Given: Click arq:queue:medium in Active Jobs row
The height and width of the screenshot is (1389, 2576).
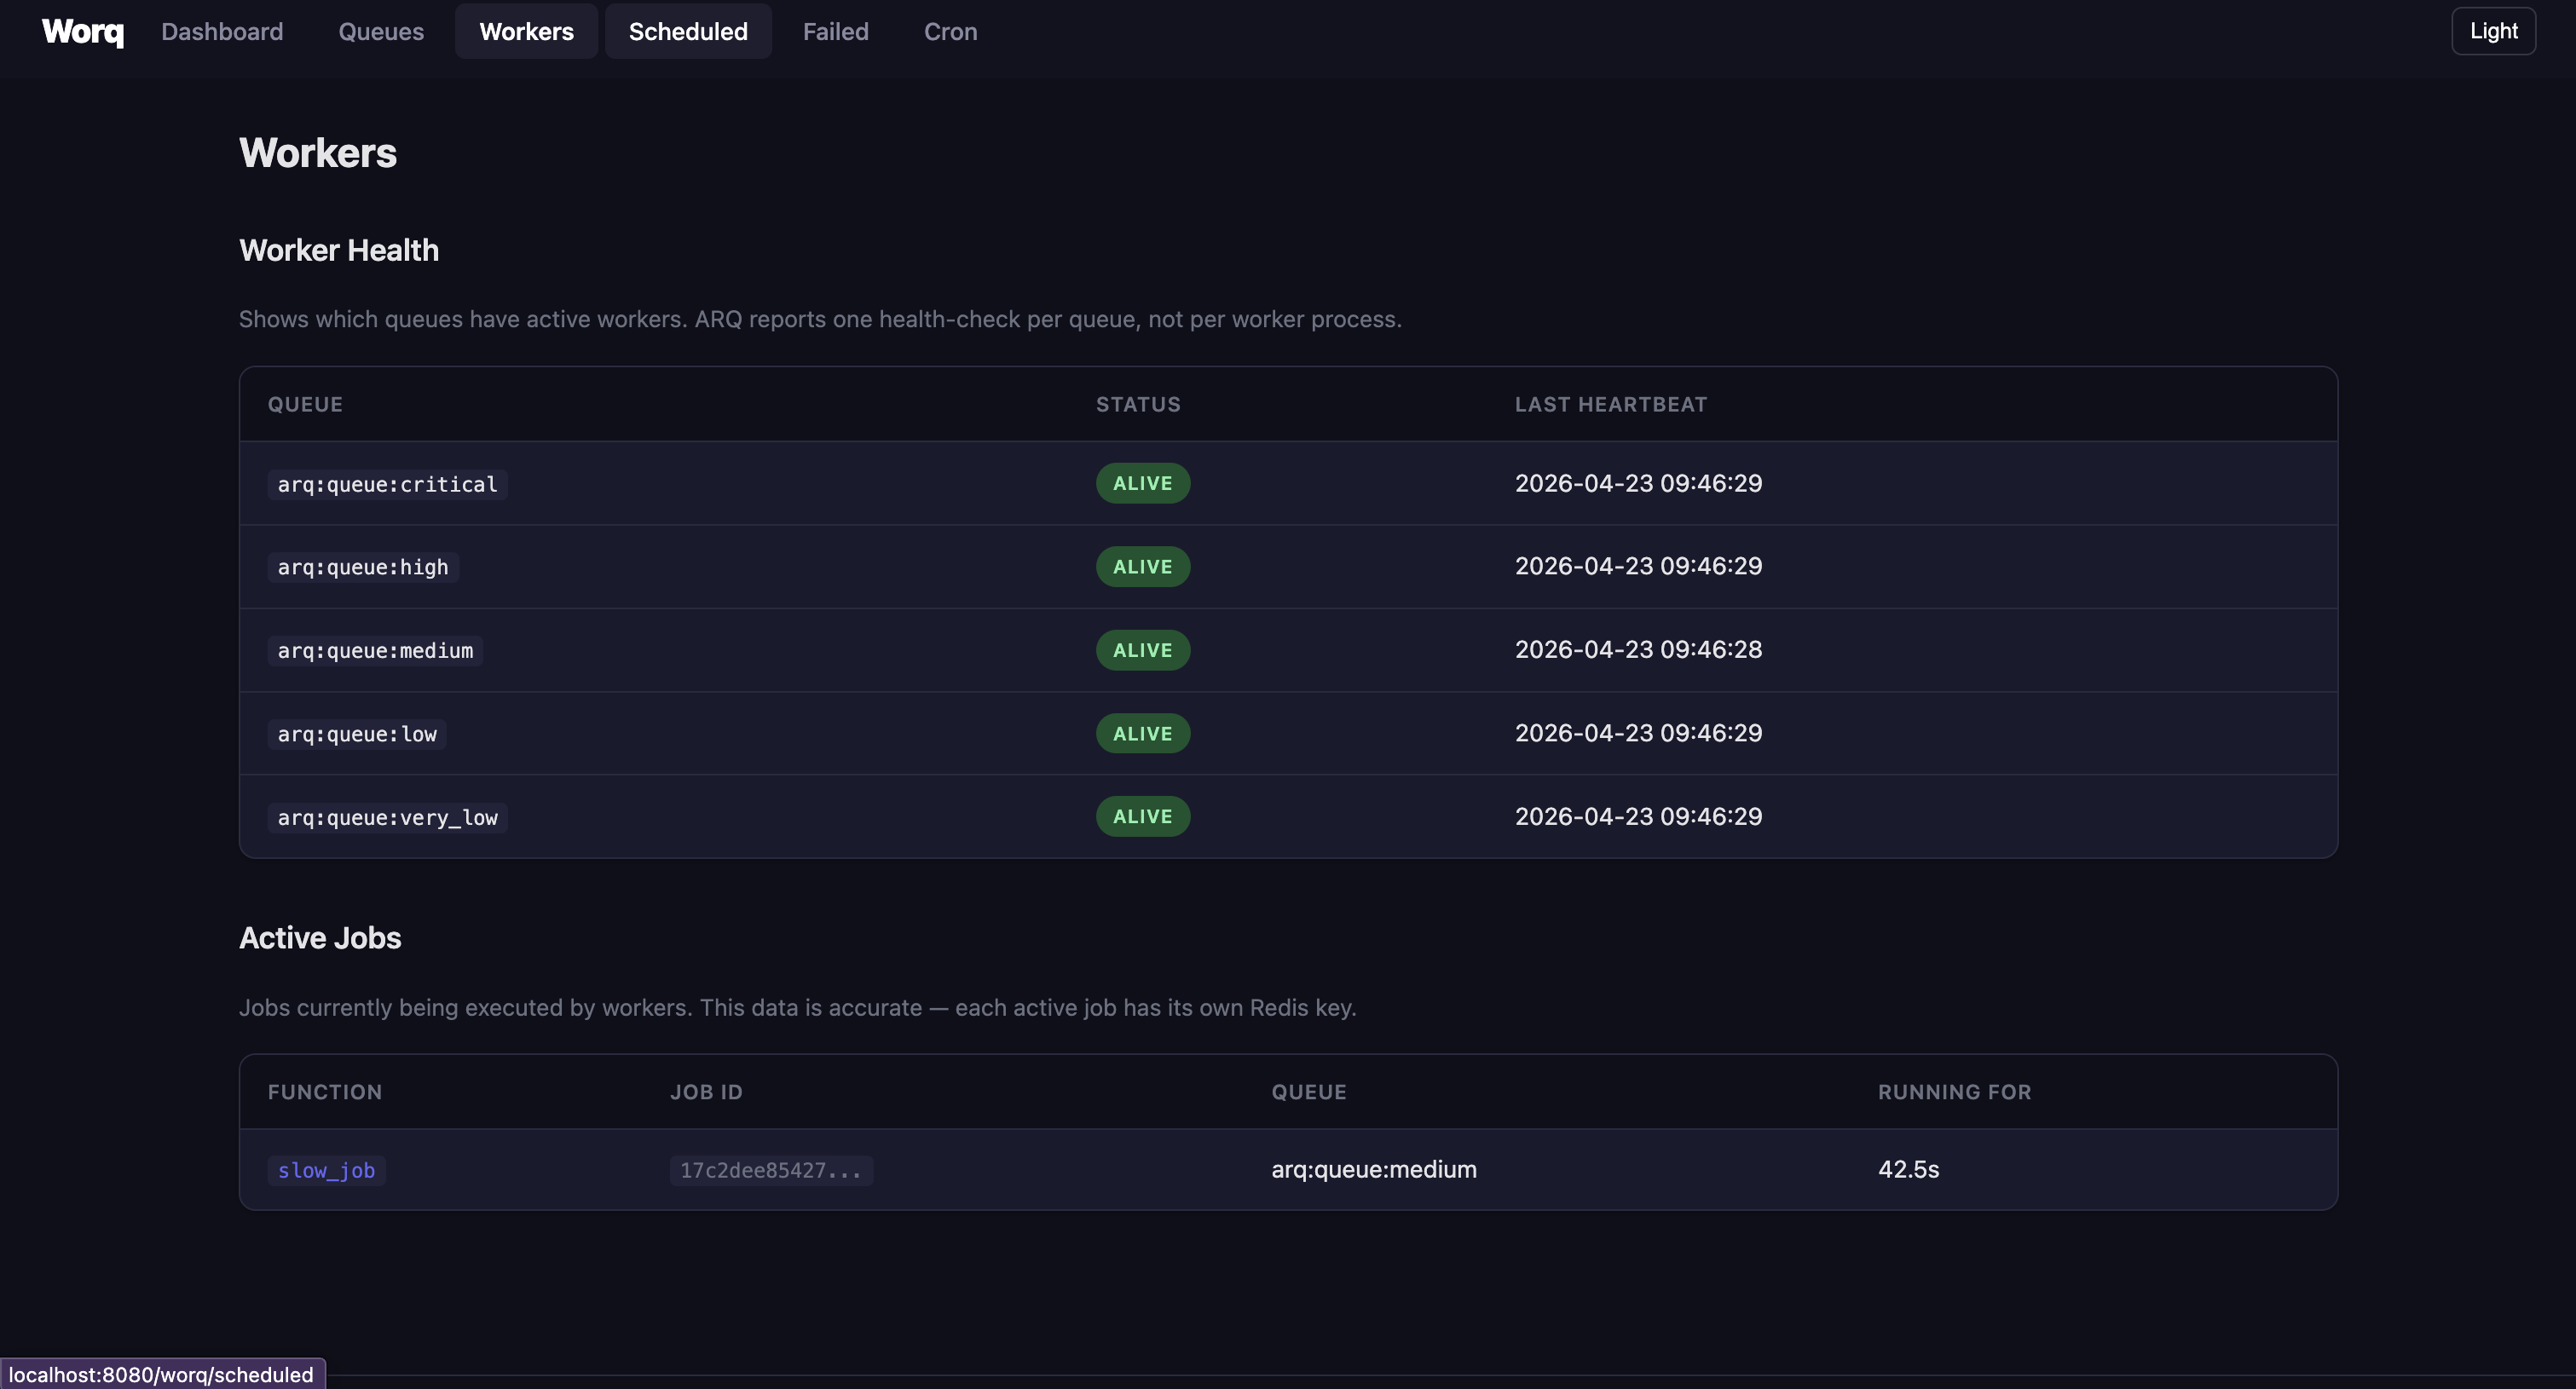Looking at the screenshot, I should 1374,1170.
